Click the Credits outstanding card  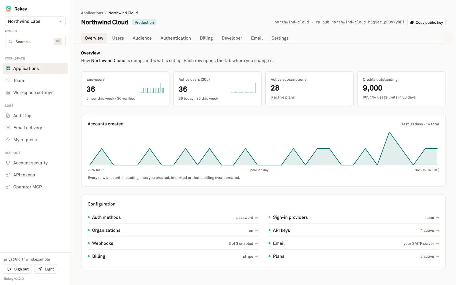[402, 89]
